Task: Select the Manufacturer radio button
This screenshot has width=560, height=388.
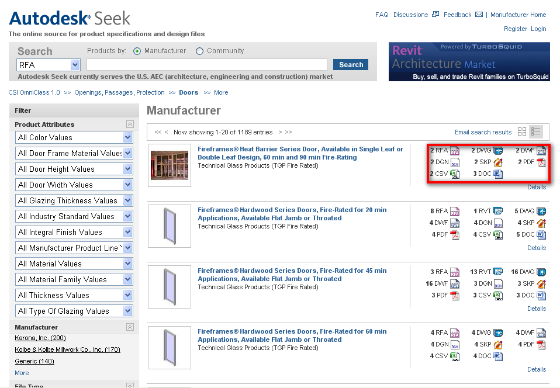Action: click(x=137, y=51)
